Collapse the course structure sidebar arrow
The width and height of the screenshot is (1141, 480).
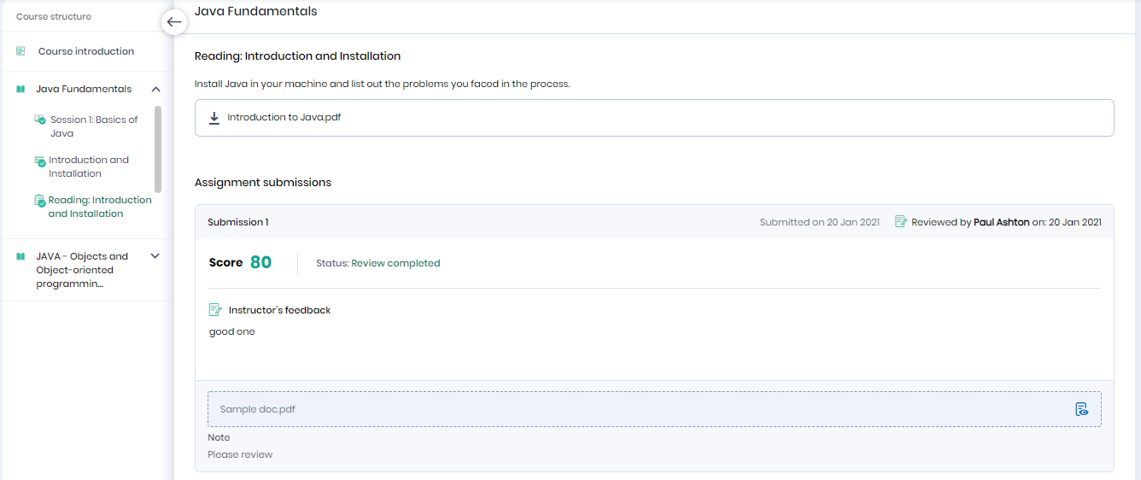(174, 22)
